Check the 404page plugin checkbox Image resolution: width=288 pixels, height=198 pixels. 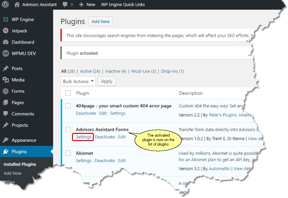tap(68, 106)
